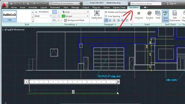Open the Paragraph dialog launcher arrow
This screenshot has width=185, height=104.
click(x=131, y=25)
